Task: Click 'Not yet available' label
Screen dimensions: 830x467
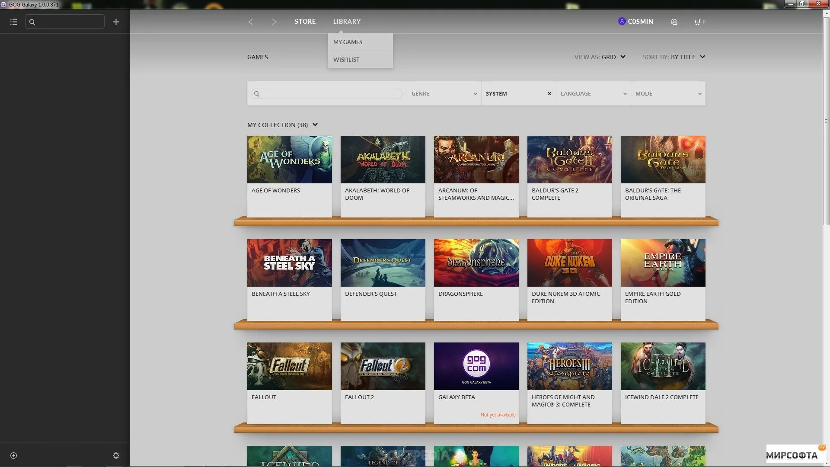Action: click(498, 415)
